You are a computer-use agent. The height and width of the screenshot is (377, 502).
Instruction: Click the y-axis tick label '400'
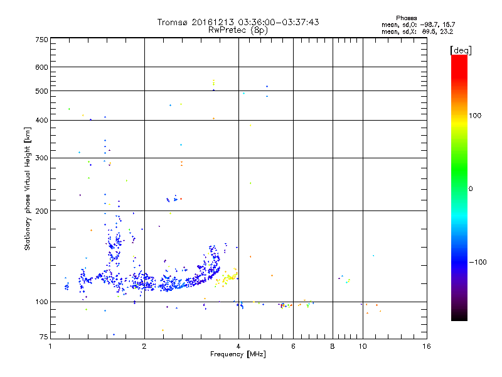click(x=42, y=121)
